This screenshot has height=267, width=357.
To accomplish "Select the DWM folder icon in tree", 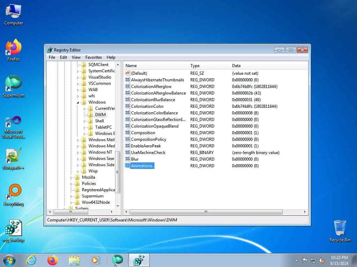I will pyautogui.click(x=90, y=115).
